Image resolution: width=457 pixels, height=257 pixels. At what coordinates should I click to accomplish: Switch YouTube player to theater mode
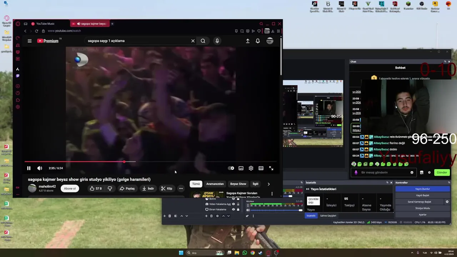click(x=261, y=168)
